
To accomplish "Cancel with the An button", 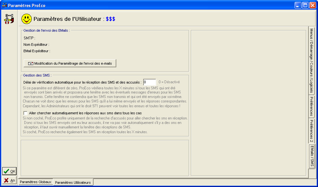I will tap(9, 180).
